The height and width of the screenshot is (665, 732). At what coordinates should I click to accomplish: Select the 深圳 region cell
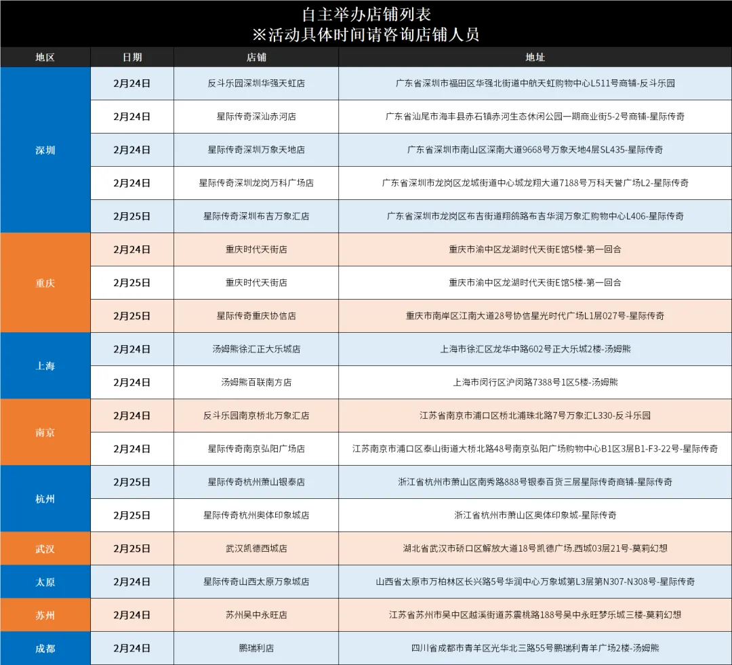click(45, 150)
